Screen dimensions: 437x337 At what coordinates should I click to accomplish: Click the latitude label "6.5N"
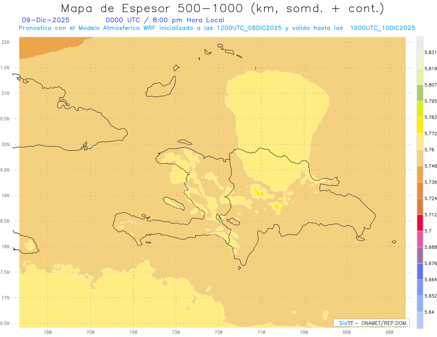coord(5,323)
